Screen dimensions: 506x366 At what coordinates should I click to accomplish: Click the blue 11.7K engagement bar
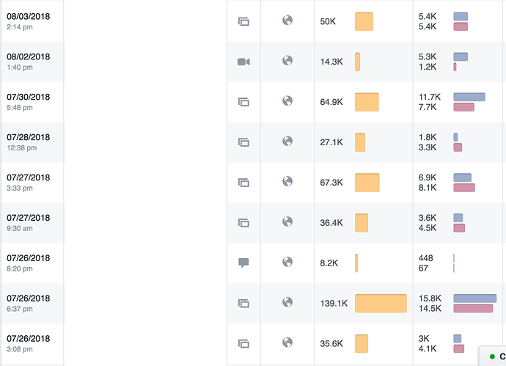469,97
